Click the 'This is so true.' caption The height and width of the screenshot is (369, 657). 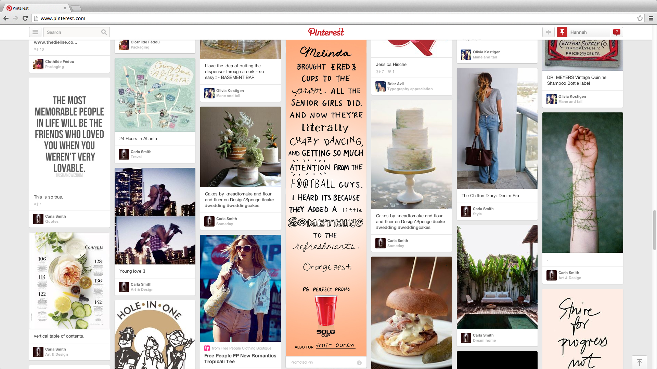(49, 197)
